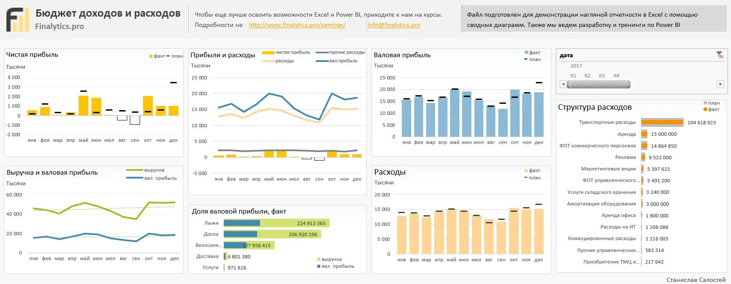
Task: Click the May bar in Чистая прибыль
Action: coord(83,105)
